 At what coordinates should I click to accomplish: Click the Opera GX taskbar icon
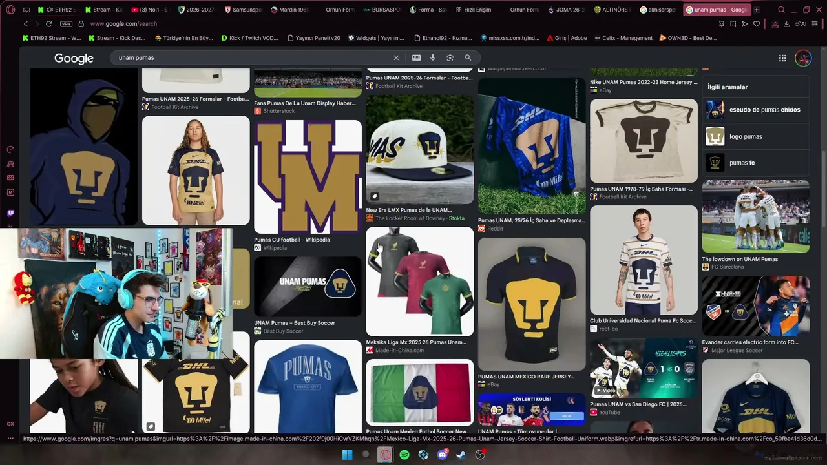tap(385, 455)
